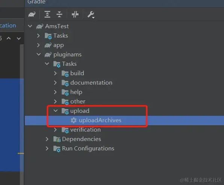Screen dimensions: 224x185
Task: Click the app module elephant icon
Action: (x=48, y=45)
